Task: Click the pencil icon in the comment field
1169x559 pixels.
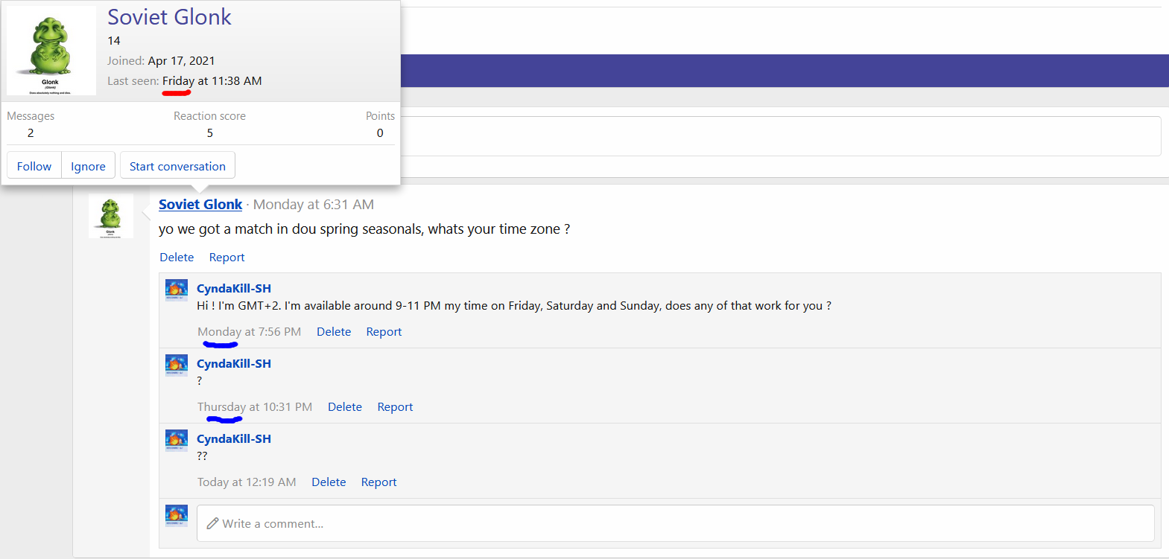Action: (x=212, y=523)
